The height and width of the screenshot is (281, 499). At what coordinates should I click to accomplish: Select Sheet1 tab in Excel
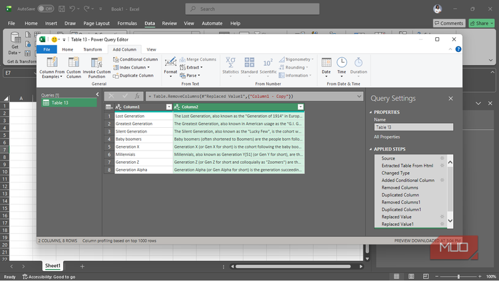53,266
